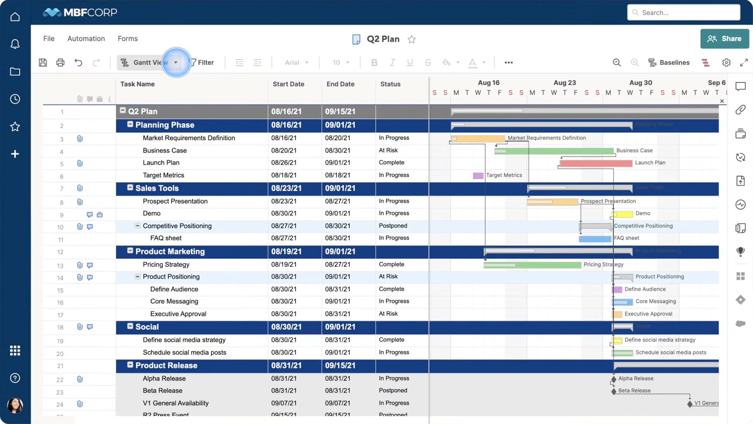Screen dimensions: 753x424
Task: Click the Share button
Action: click(725, 39)
